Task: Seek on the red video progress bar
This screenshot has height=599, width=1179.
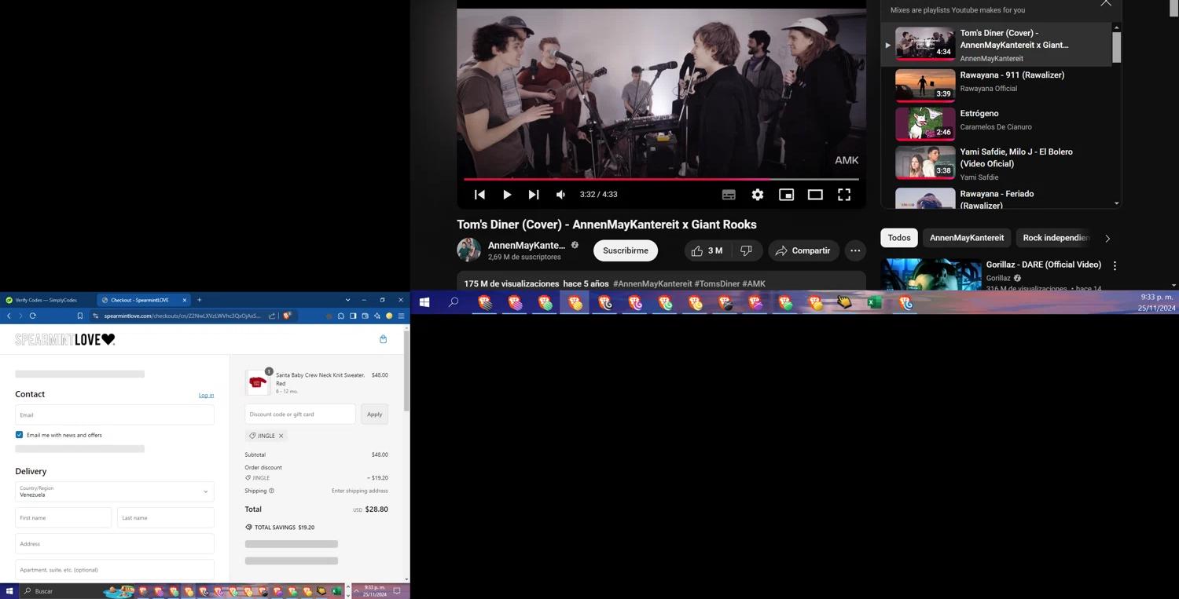Action: tap(661, 179)
